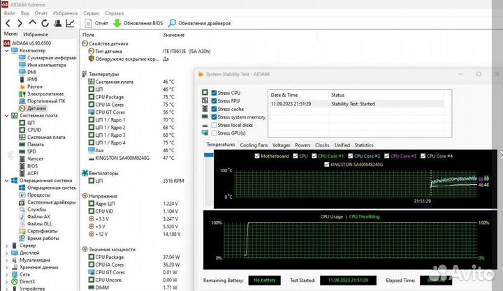Switch to Voltages tab
Screen dimensions: 503x291
(282, 145)
